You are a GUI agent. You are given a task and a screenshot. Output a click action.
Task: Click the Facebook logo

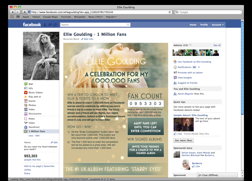(32, 25)
